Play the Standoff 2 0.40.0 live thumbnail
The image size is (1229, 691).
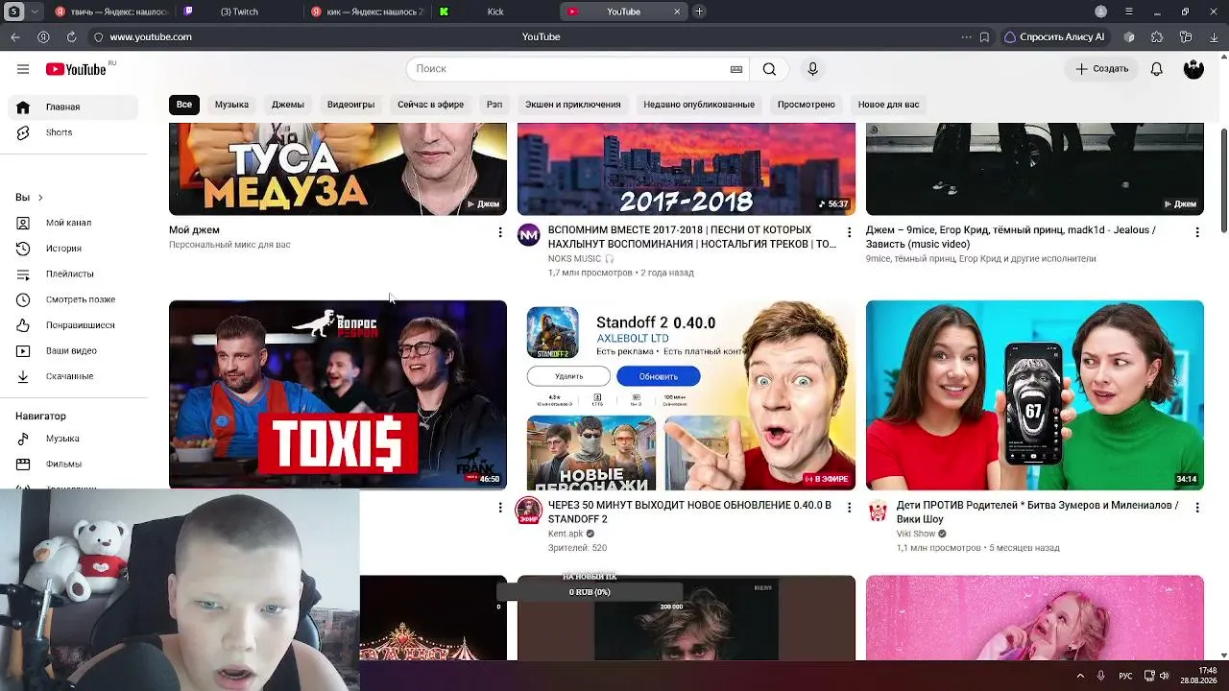(x=687, y=394)
